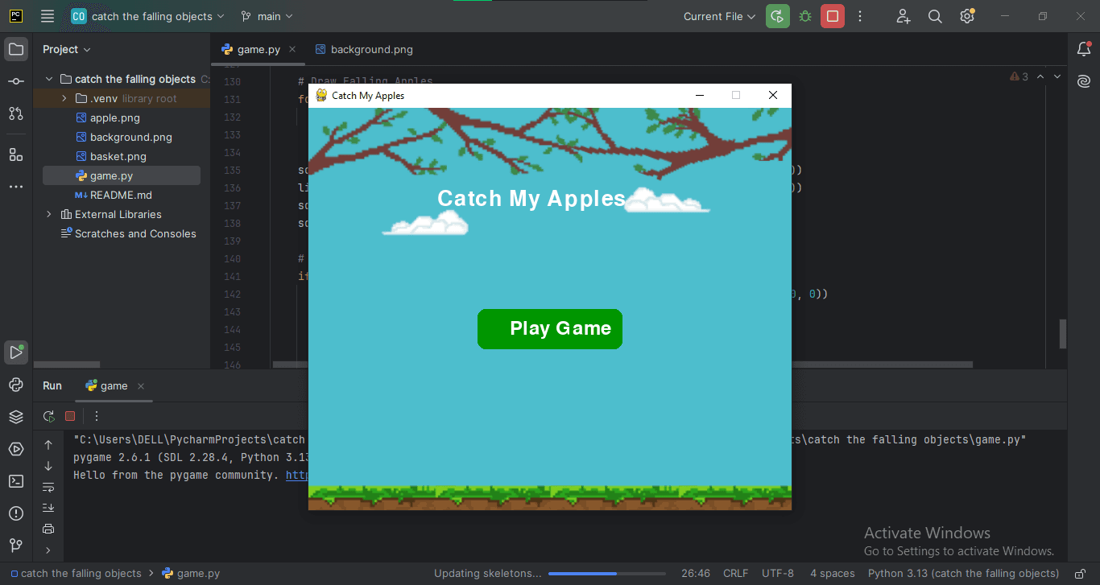Open the Python Console tool window
Viewport: 1100px width, 585px height.
pos(16,385)
